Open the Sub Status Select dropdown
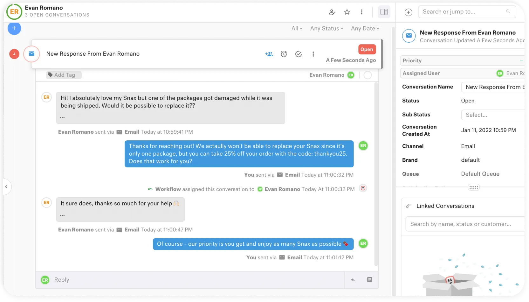Screen dimensions: 529x302 tap(492, 115)
